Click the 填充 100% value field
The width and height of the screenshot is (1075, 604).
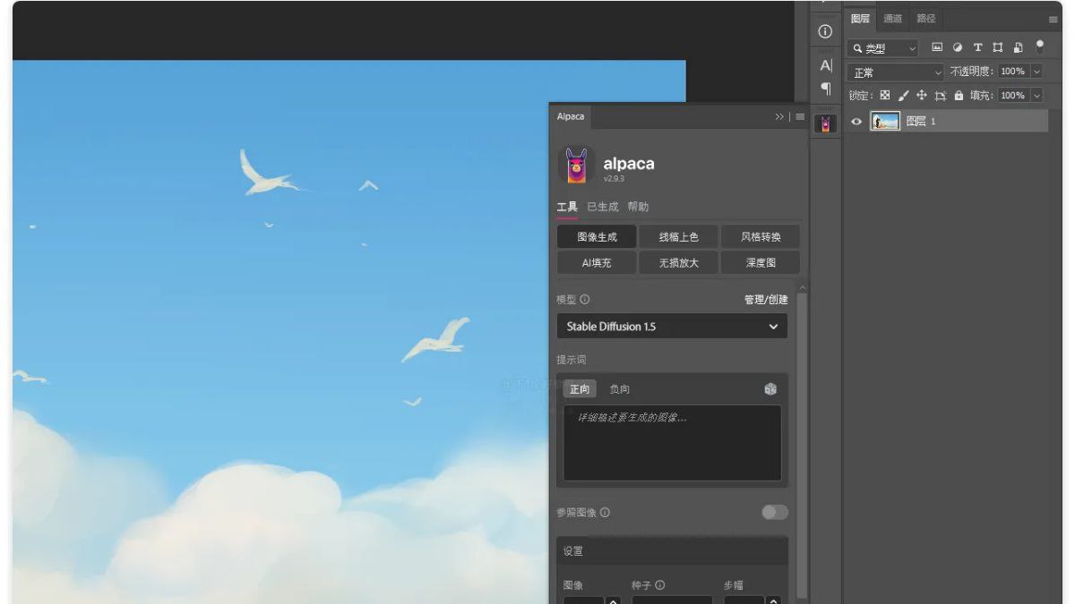[1013, 95]
